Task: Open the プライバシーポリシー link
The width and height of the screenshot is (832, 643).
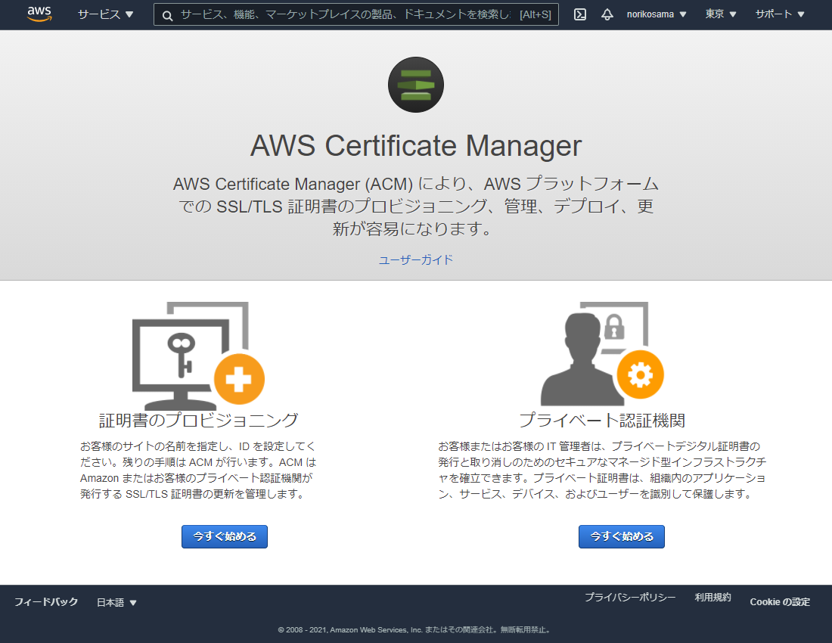Action: point(630,598)
